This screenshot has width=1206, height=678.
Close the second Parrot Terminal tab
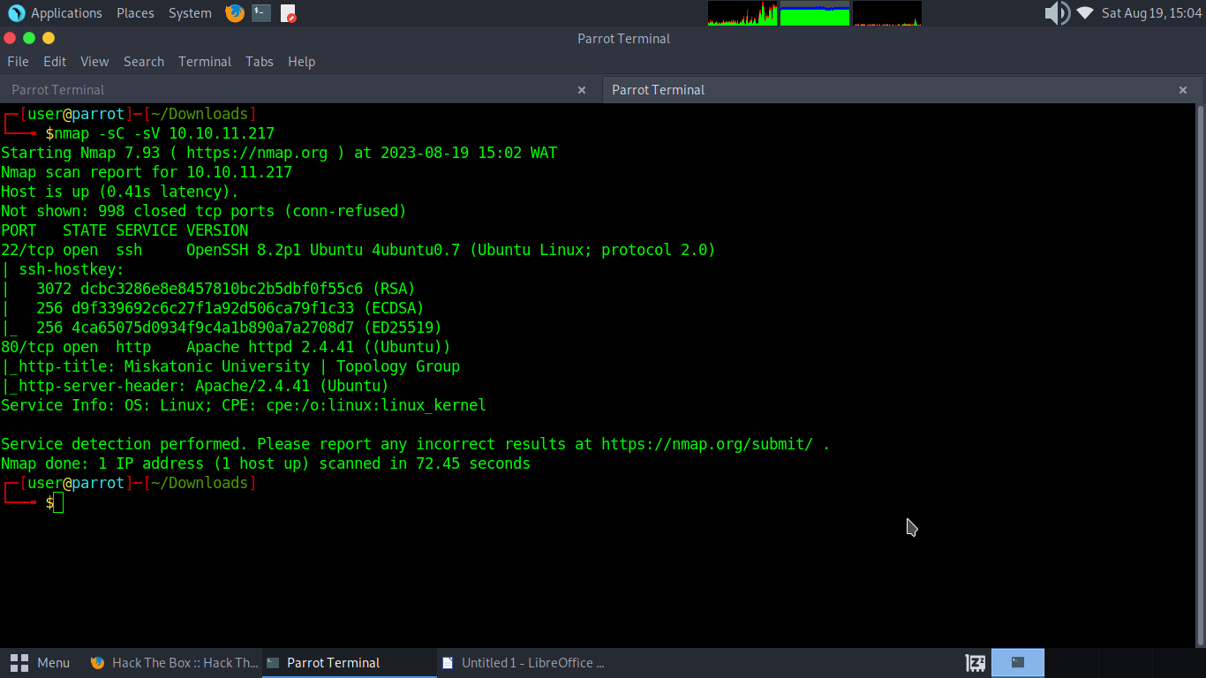pyautogui.click(x=1183, y=90)
